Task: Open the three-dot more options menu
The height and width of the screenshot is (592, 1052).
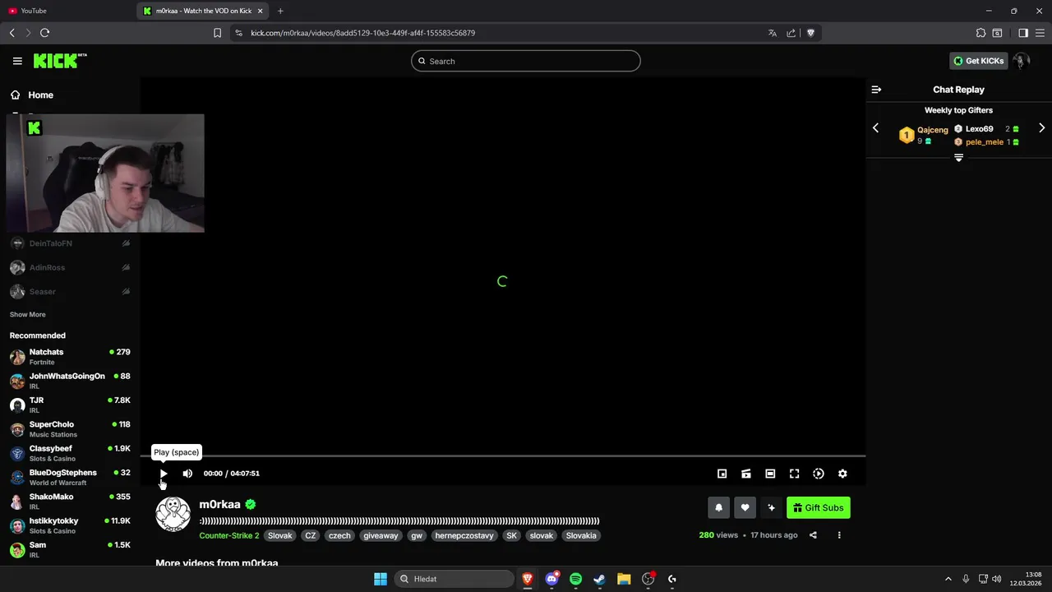Action: (839, 535)
